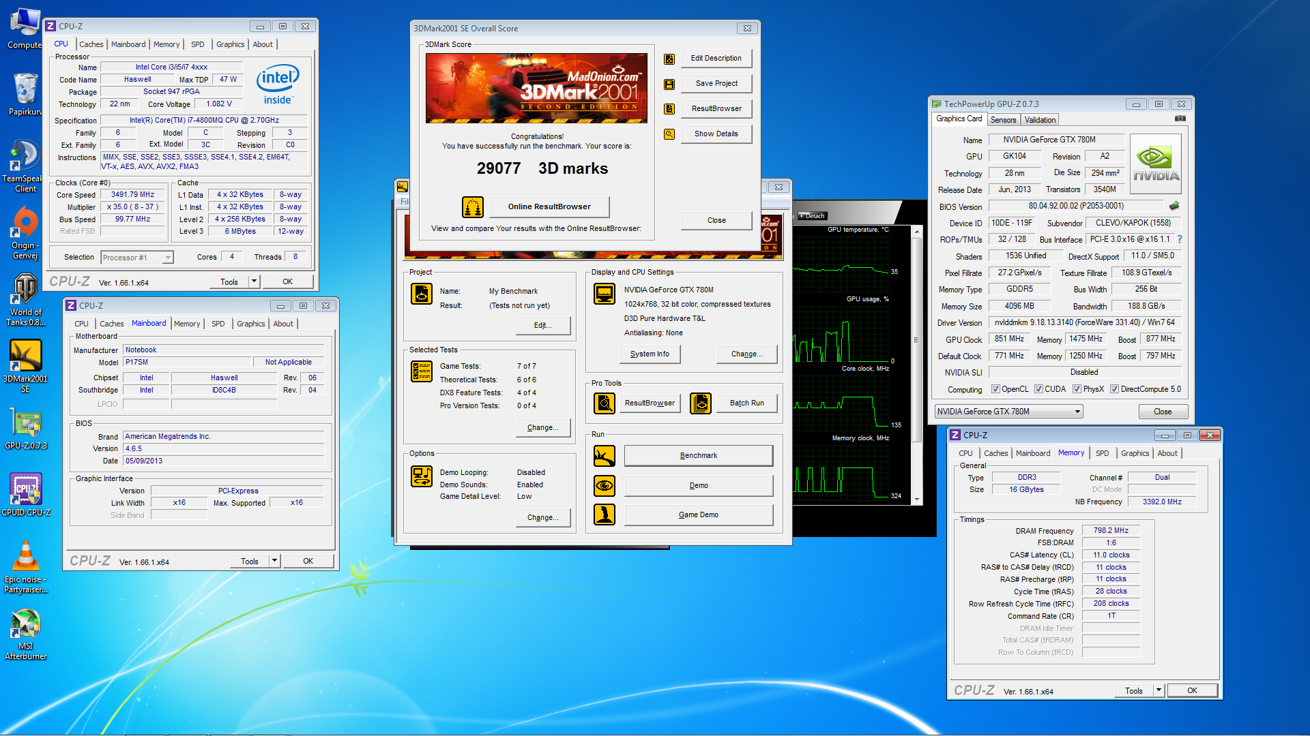Click the Online ResultBrowser icon

pyautogui.click(x=473, y=206)
